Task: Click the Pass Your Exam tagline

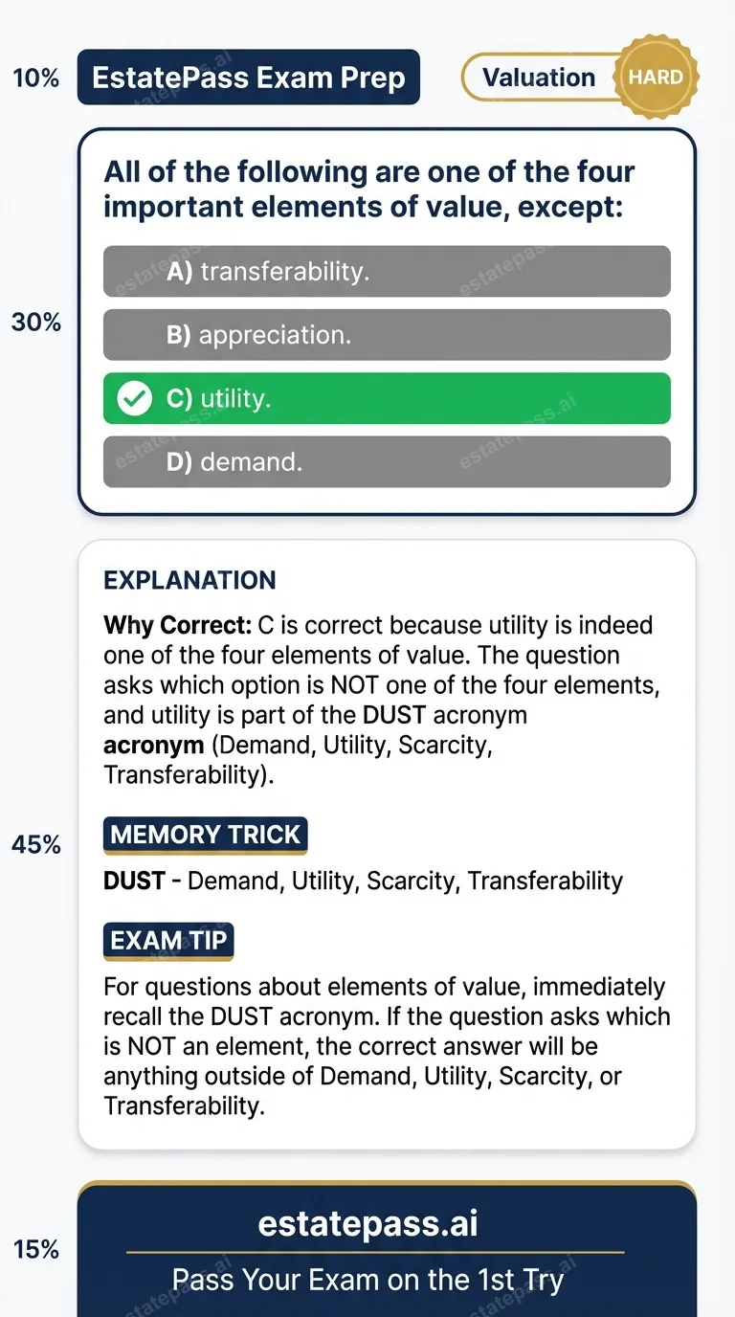Action: (367, 1280)
